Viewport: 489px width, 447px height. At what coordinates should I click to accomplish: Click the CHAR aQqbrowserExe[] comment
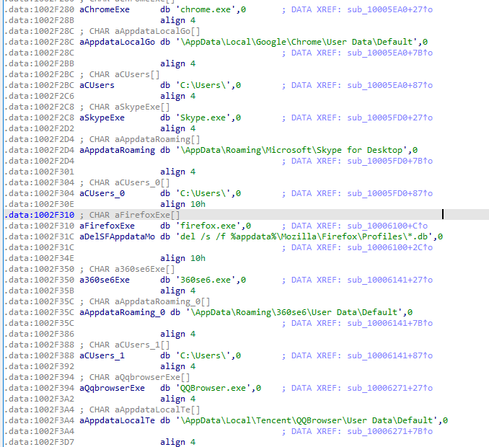pos(140,378)
